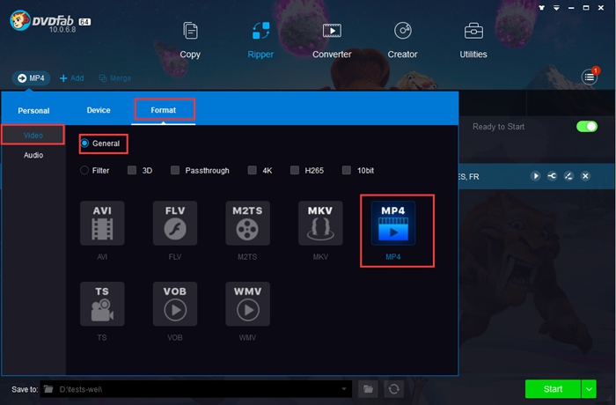Viewport: 616px width, 405px height.
Task: Expand the Save to path dropdown
Action: tap(344, 389)
